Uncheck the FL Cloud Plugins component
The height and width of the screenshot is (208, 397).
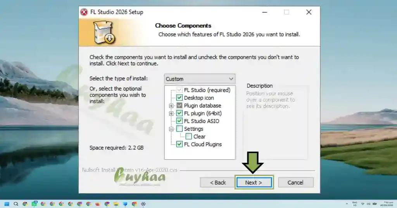179,144
